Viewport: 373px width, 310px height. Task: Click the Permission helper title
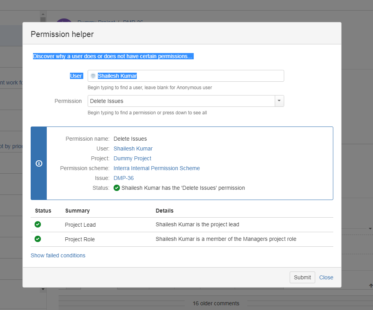coord(62,34)
